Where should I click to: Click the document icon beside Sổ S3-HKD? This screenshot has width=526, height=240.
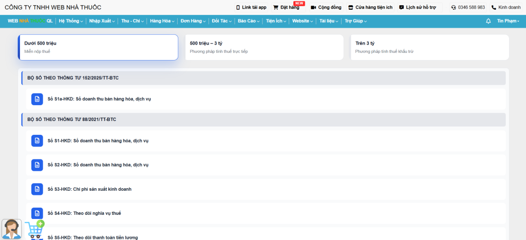pyautogui.click(x=37, y=189)
